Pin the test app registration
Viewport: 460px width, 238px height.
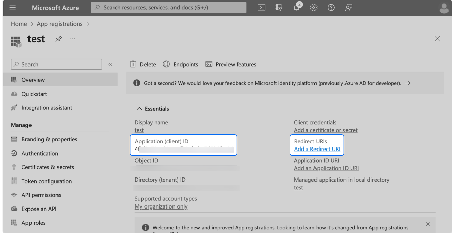59,39
